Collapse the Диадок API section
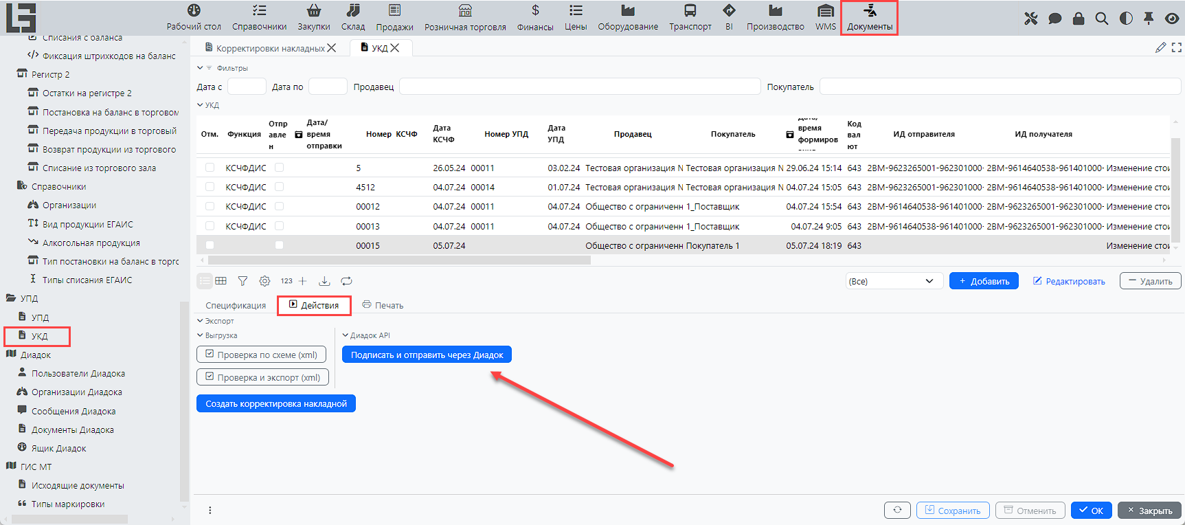This screenshot has height=525, width=1185. (346, 335)
